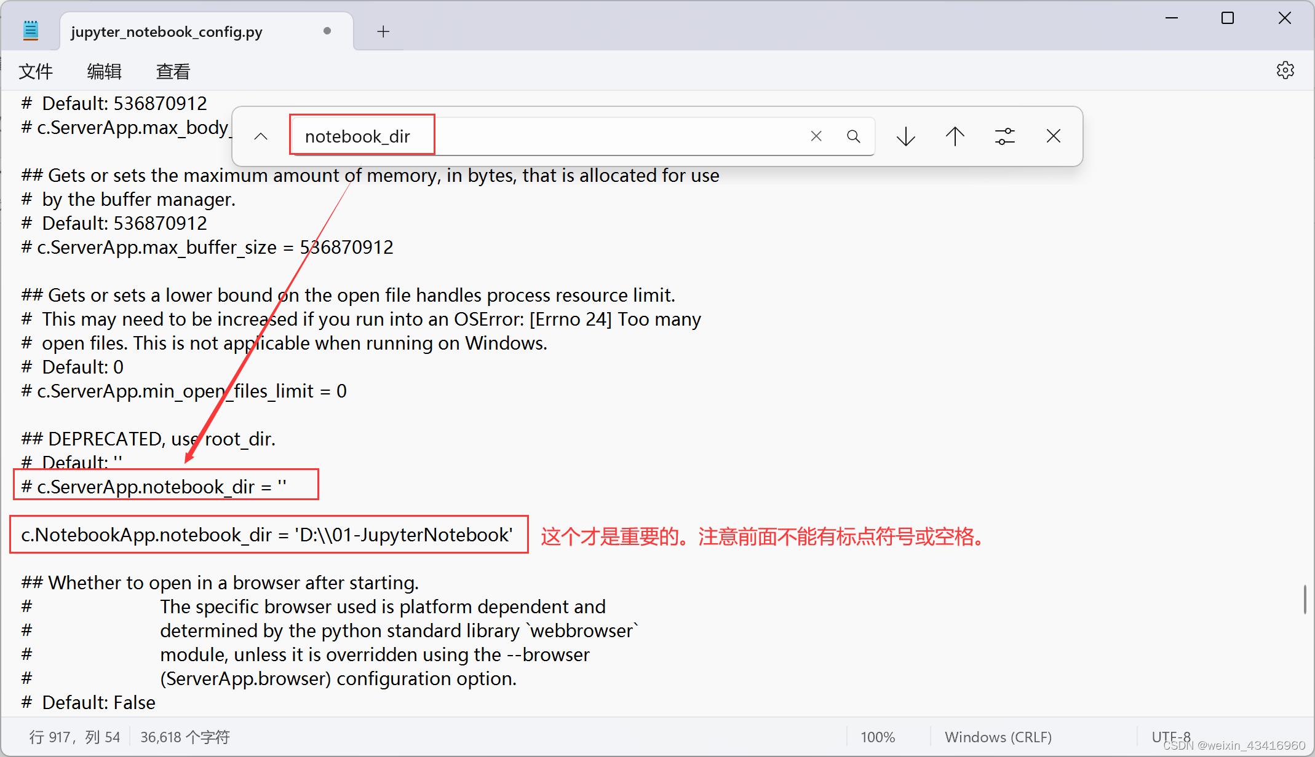This screenshot has height=757, width=1315.
Task: Click the '# This may need to be increased' line
Action: (x=361, y=319)
